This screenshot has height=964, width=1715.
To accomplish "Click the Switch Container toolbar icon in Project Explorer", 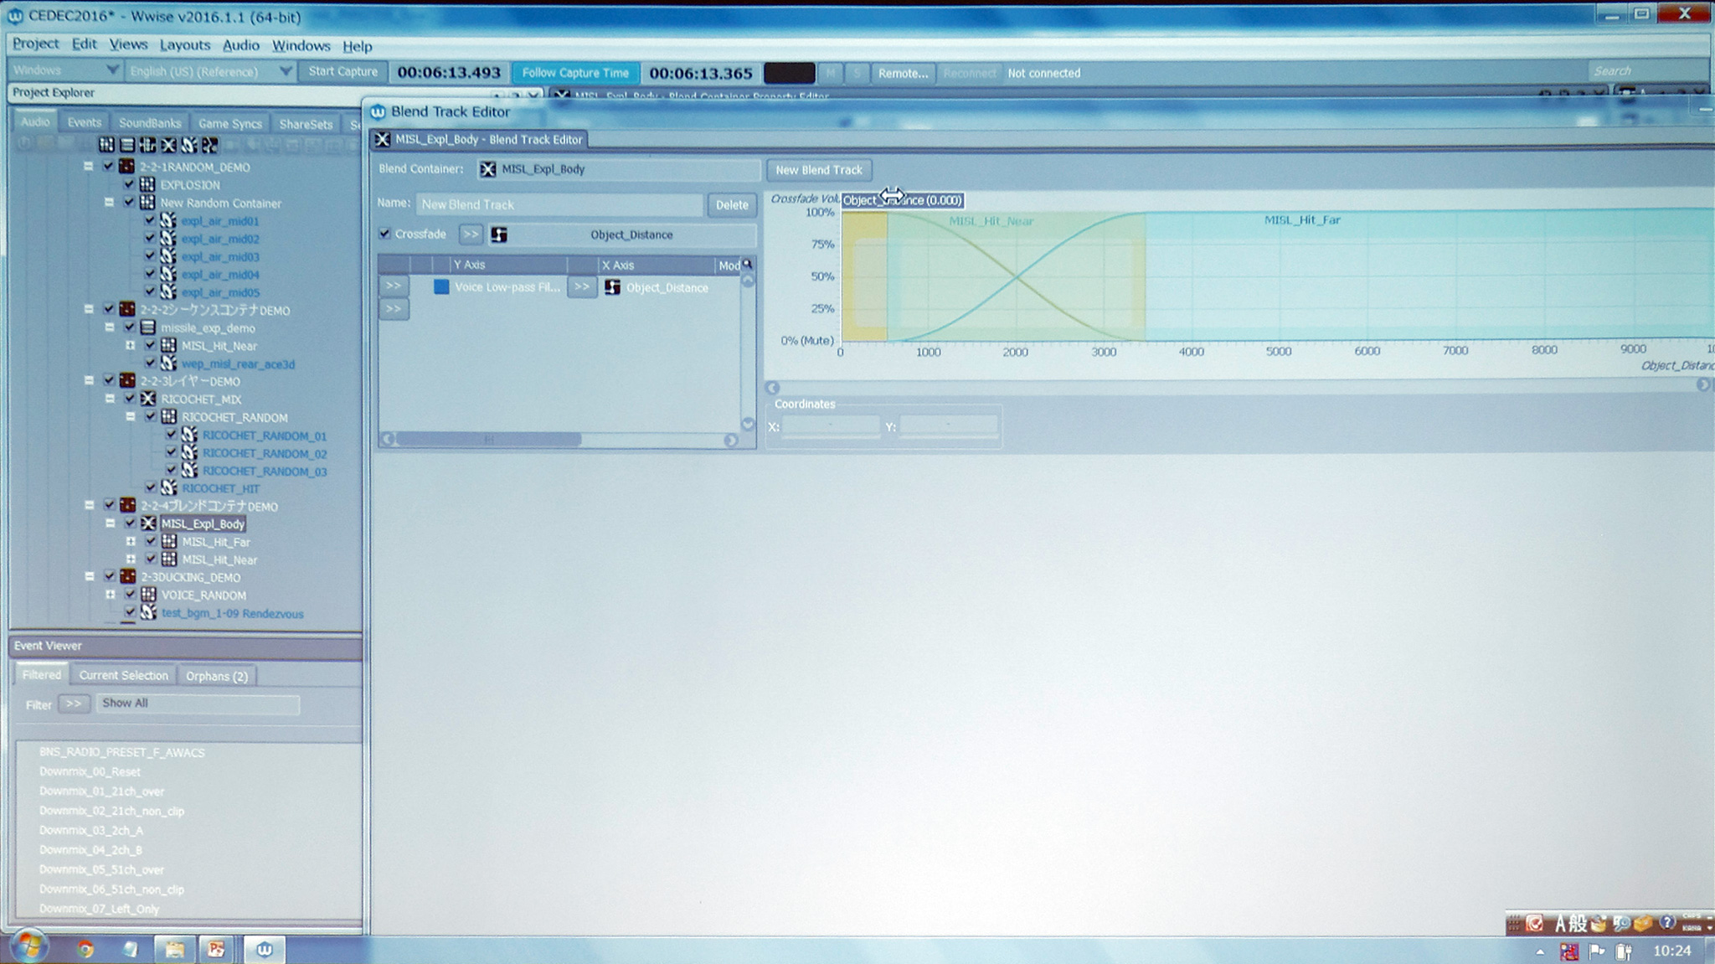I will point(147,145).
